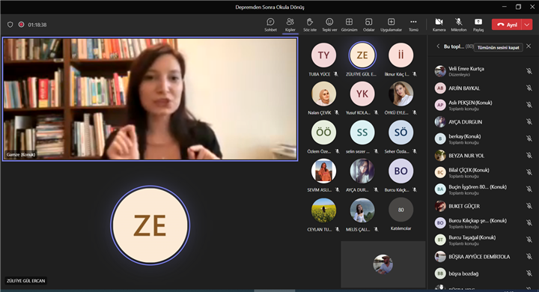Viewport: 539px width, 292px height.
Task: Toggle mute icon beside ARİN BAYKAL
Action: (x=529, y=88)
